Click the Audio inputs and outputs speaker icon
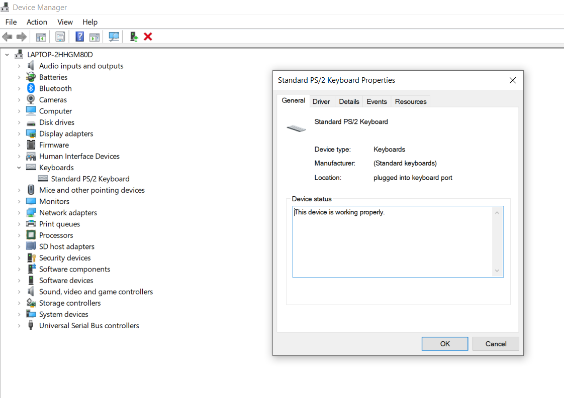The image size is (564, 398). (31, 66)
